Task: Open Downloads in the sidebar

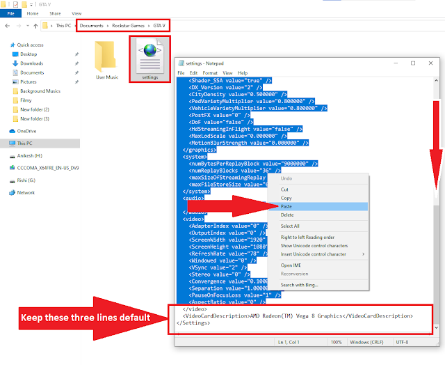Action: (x=28, y=63)
